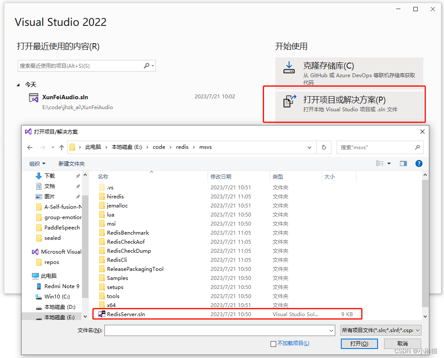Go forward in the file dialog

tap(42, 148)
